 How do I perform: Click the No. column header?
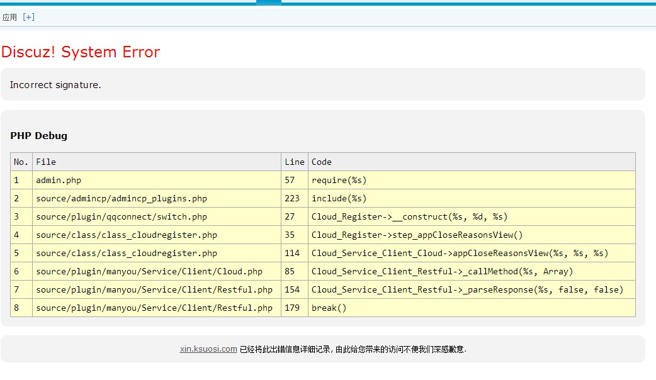21,162
